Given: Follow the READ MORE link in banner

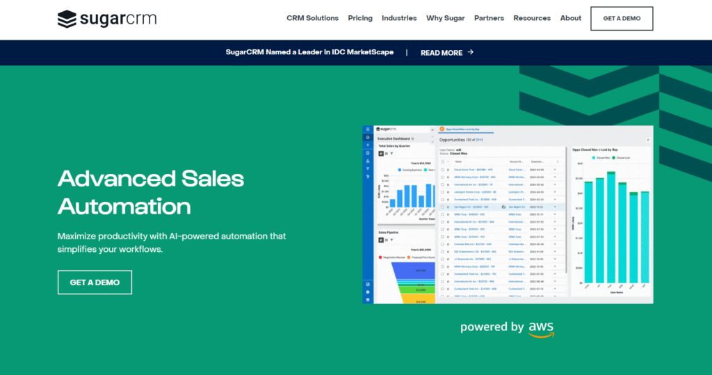Looking at the screenshot, I should [446, 52].
